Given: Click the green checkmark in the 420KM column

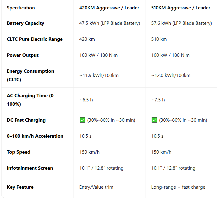Looking at the screenshot, I should click(x=82, y=120).
